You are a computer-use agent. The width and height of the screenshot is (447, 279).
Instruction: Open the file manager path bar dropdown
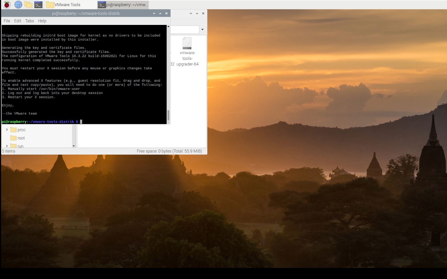click(x=202, y=30)
